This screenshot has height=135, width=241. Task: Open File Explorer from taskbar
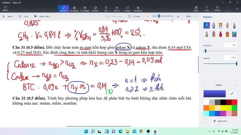tap(127, 131)
